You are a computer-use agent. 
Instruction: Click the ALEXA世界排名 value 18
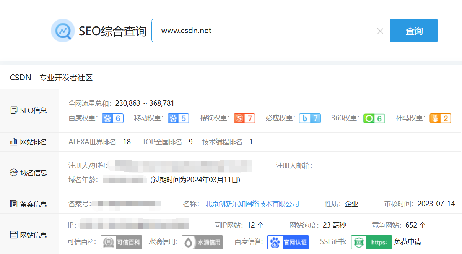point(127,142)
